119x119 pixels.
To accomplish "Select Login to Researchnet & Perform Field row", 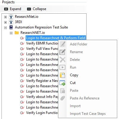I will coord(56,38).
